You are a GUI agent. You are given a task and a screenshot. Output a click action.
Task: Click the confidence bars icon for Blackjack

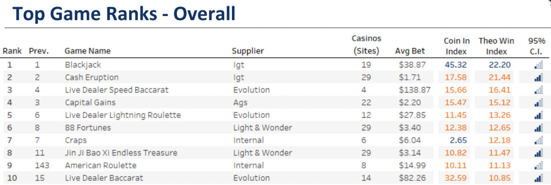[x=538, y=65]
